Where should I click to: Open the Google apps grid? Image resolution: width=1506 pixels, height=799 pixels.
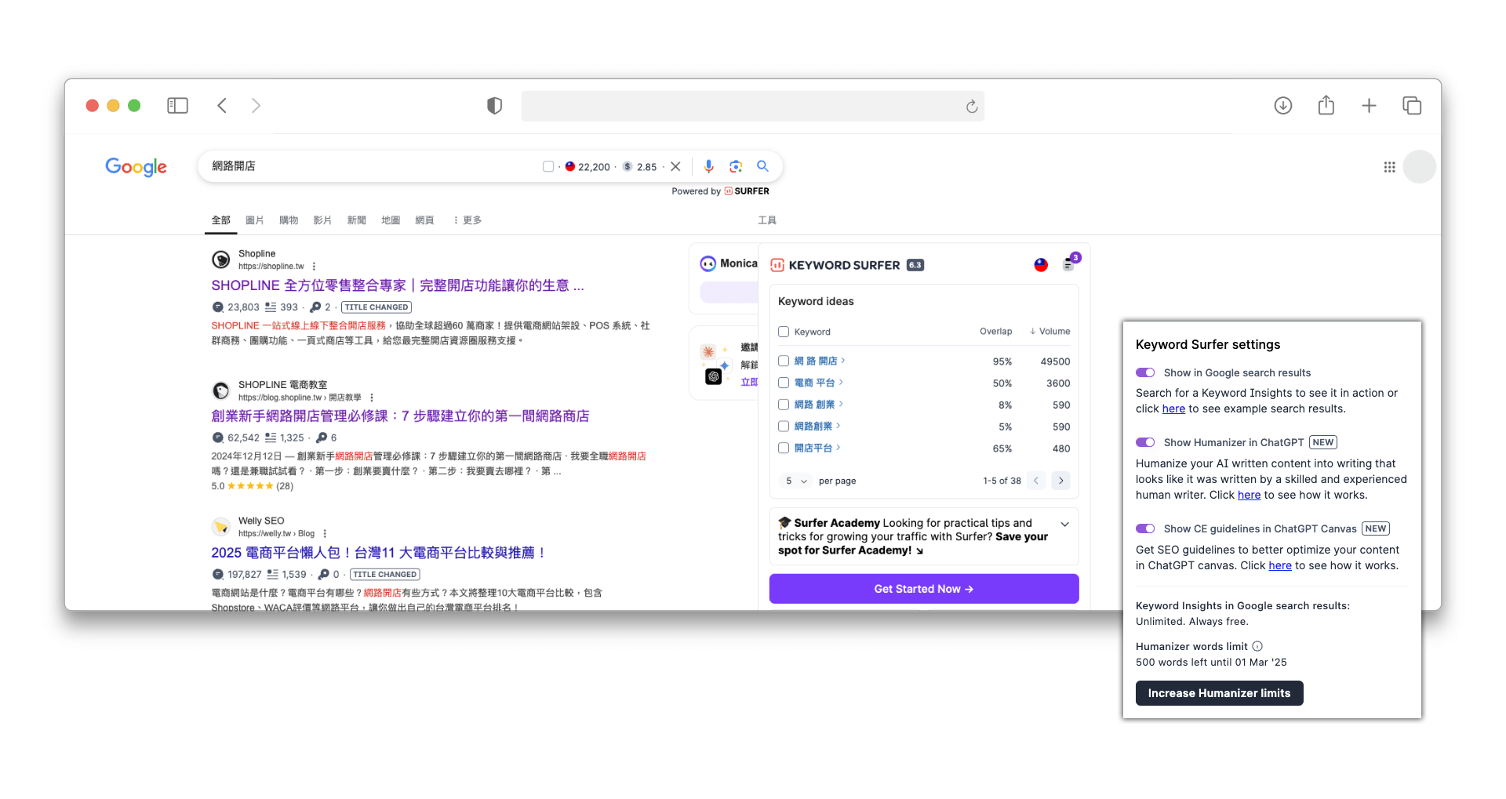[1389, 167]
